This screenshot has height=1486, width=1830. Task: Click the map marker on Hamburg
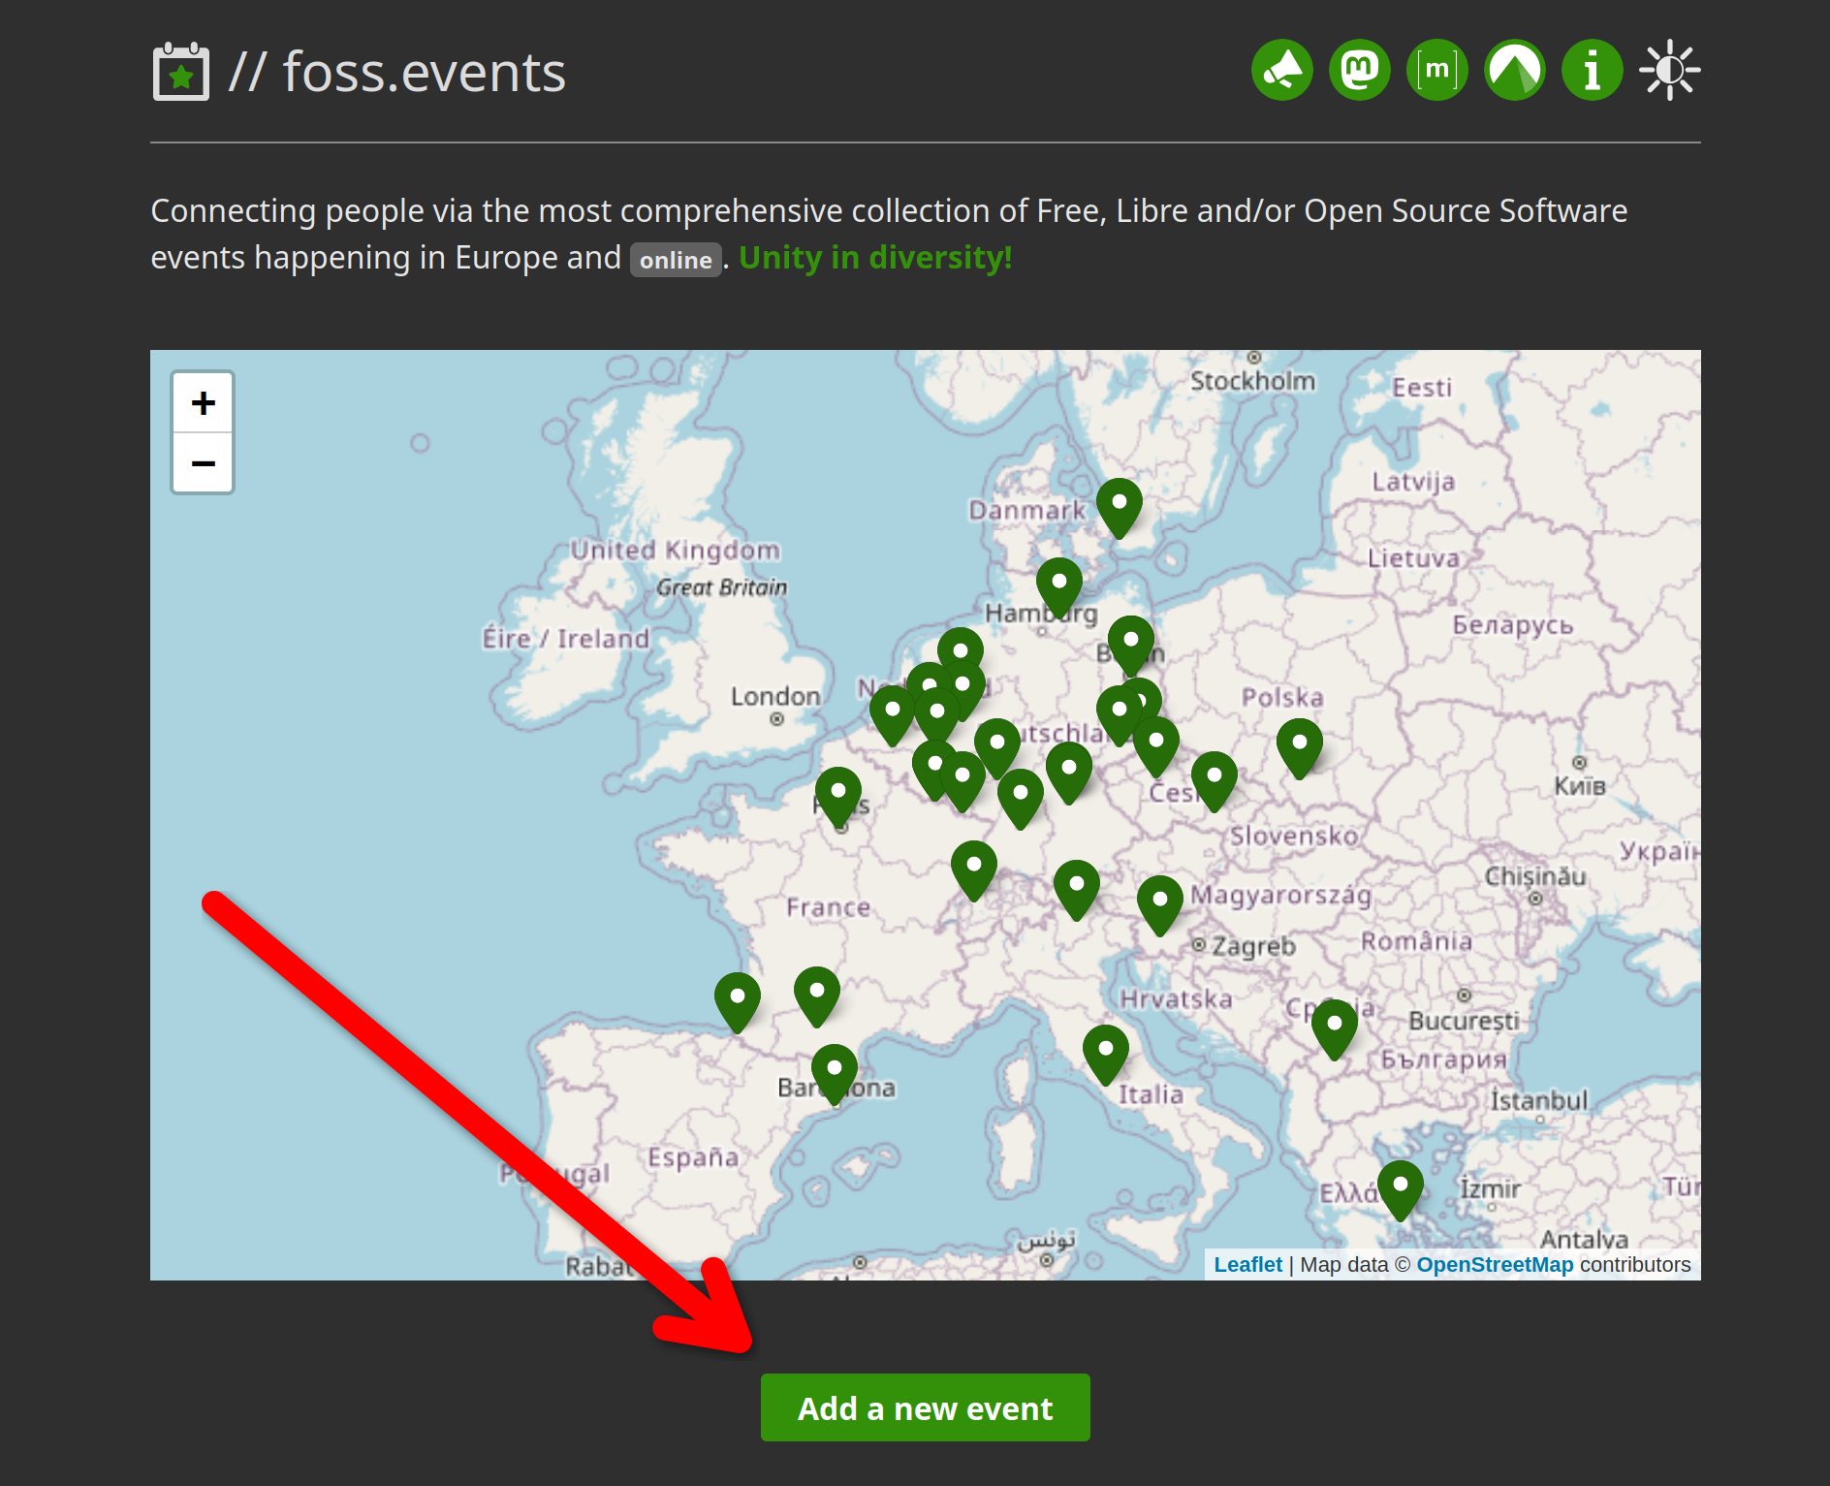pos(1059,587)
